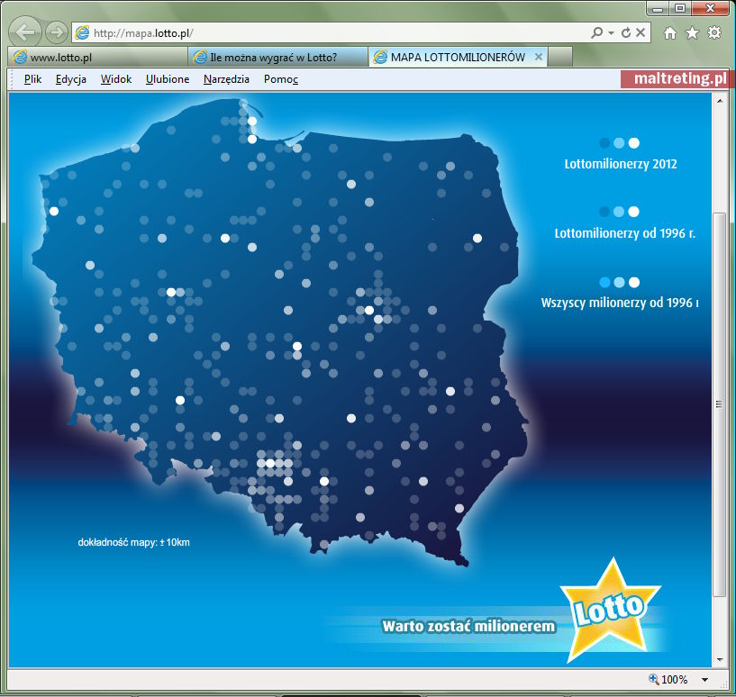Go forward using the Forward arrow
Image resolution: width=736 pixels, height=697 pixels.
click(x=57, y=32)
